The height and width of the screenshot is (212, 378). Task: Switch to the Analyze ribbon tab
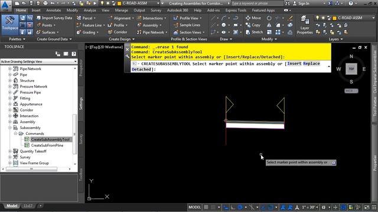90,11
